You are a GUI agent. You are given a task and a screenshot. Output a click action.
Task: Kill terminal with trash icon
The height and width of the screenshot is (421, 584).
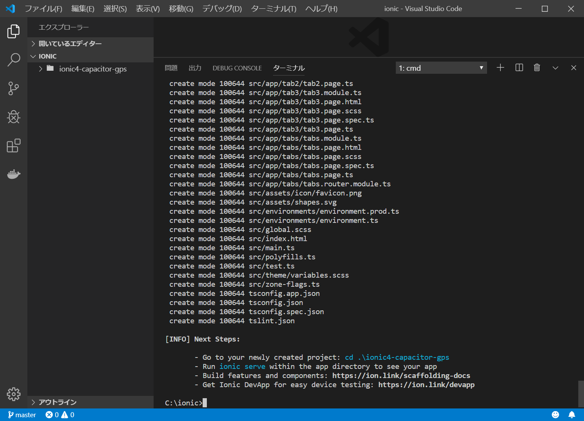[537, 68]
